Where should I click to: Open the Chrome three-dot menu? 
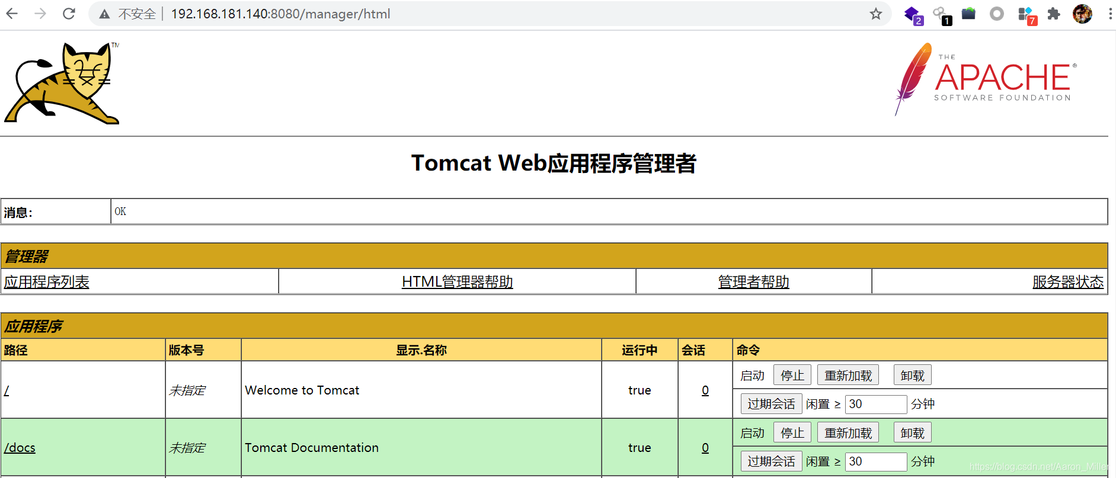click(1109, 14)
